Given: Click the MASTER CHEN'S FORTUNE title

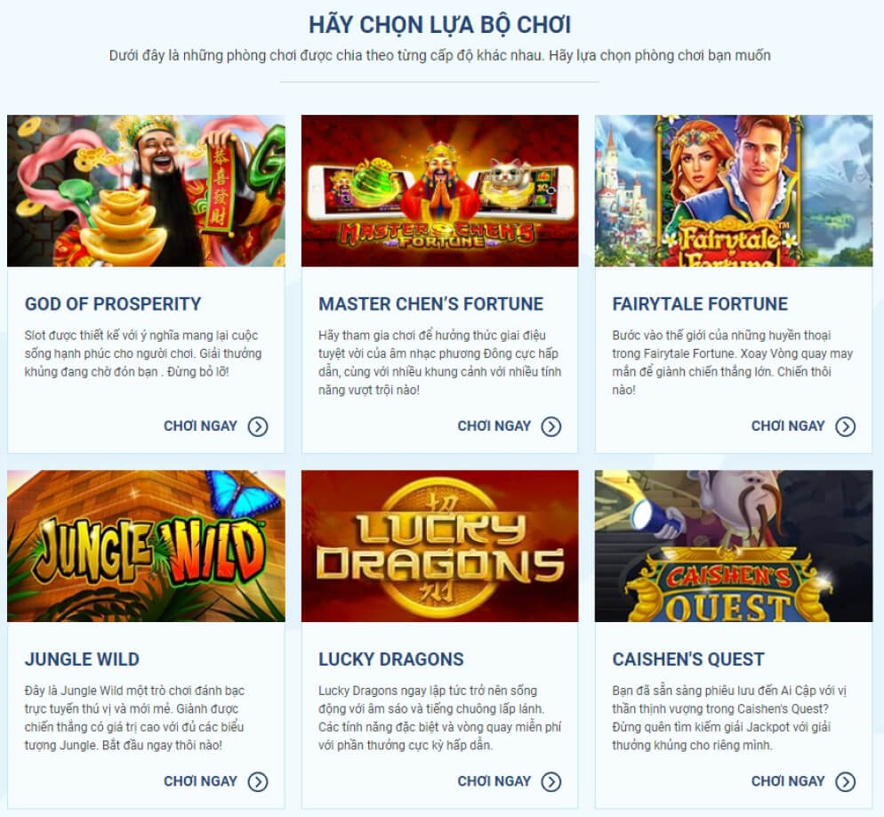Looking at the screenshot, I should [430, 303].
